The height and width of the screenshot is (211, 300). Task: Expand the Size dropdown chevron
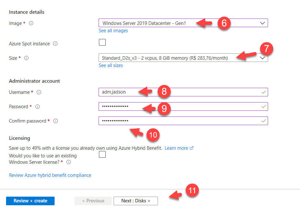[x=262, y=58]
